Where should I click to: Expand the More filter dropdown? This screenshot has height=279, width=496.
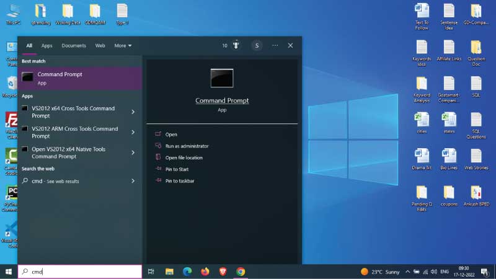point(123,45)
